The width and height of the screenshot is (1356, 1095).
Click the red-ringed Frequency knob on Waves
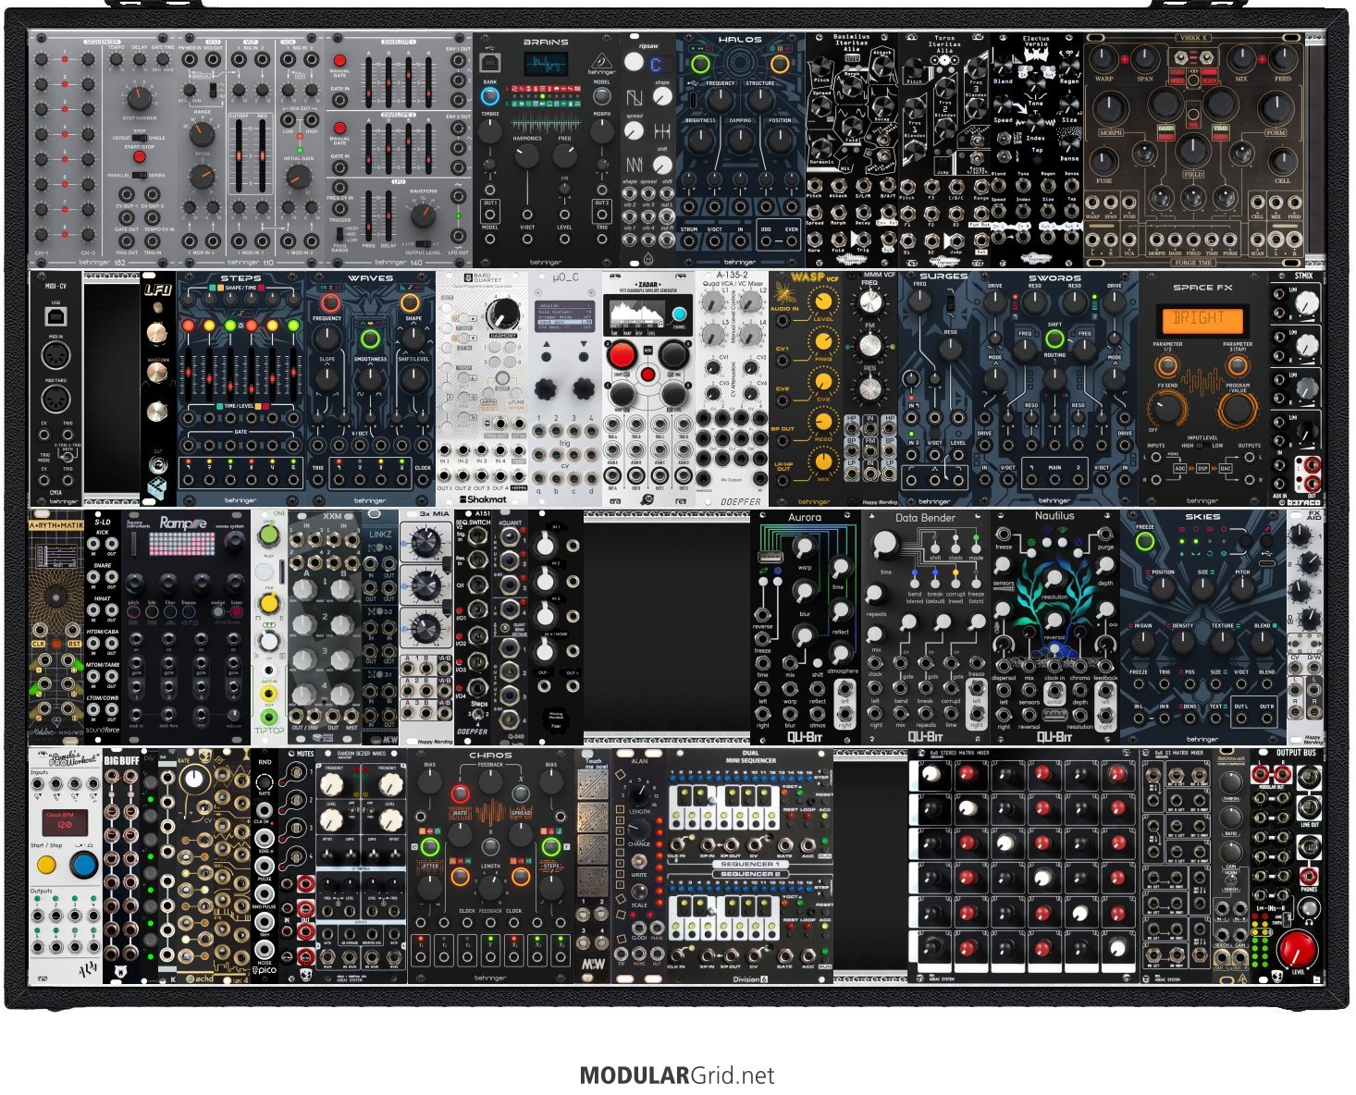tap(329, 302)
